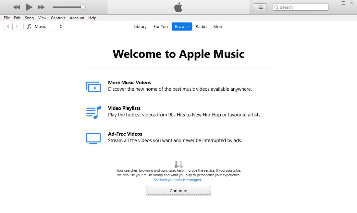
Task: Open the Song menu
Action: coord(29,18)
